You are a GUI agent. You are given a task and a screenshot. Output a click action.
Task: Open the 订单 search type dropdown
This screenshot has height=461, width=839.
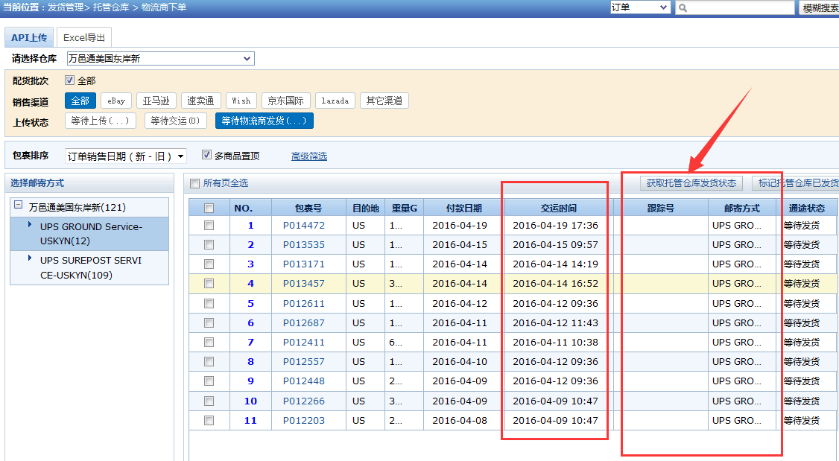639,7
